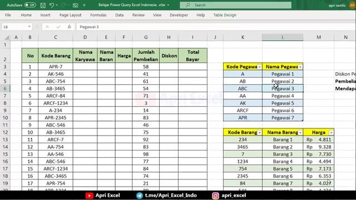The height and width of the screenshot is (200, 356).
Task: Click the camera icon in quick access toolbar
Action: (76, 5)
